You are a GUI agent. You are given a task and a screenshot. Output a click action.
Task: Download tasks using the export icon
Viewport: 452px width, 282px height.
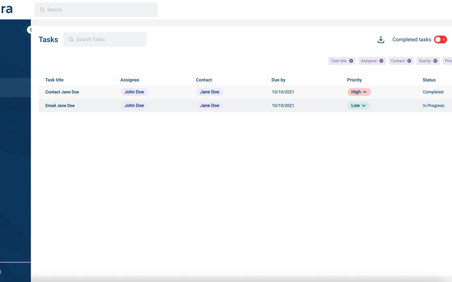point(381,39)
